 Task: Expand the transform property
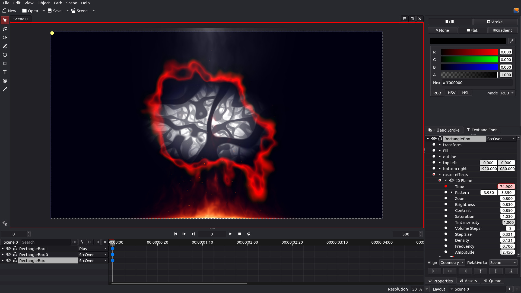pyautogui.click(x=440, y=145)
